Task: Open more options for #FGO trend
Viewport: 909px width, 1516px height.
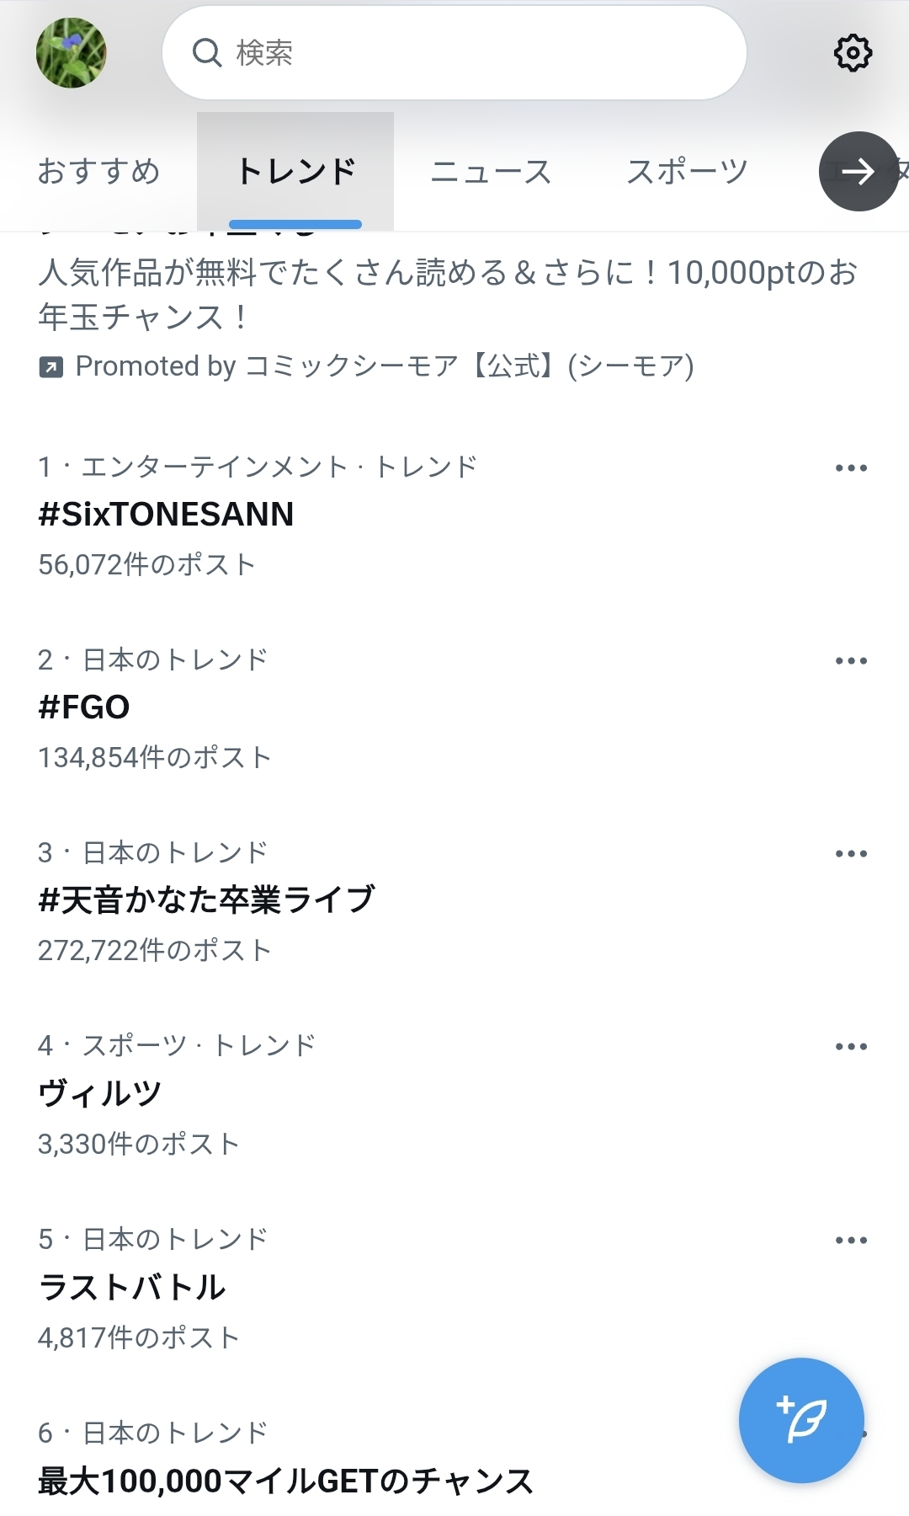Action: point(851,661)
